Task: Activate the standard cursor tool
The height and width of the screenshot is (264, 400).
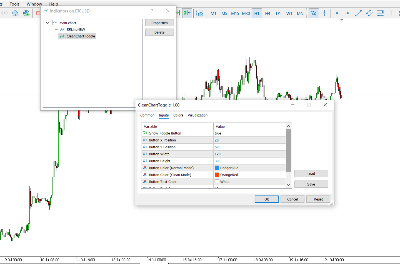Action: [314, 13]
